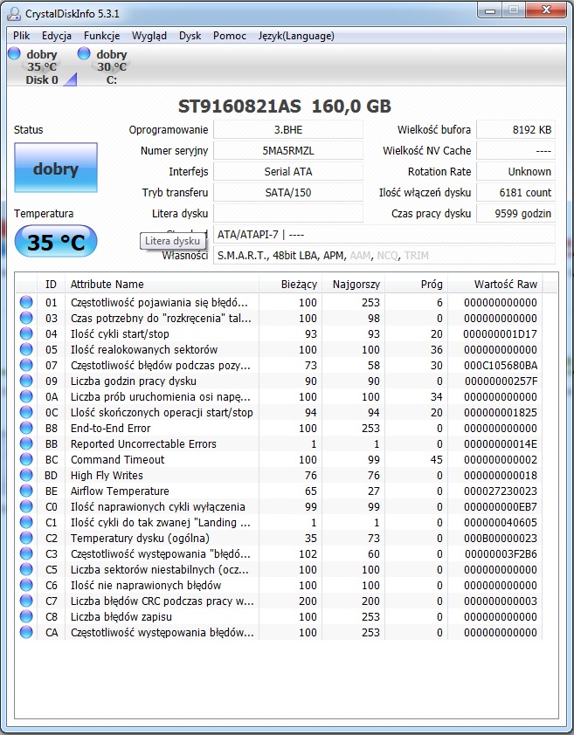The width and height of the screenshot is (574, 735).
Task: Click the Próg column header
Action: pyautogui.click(x=416, y=284)
